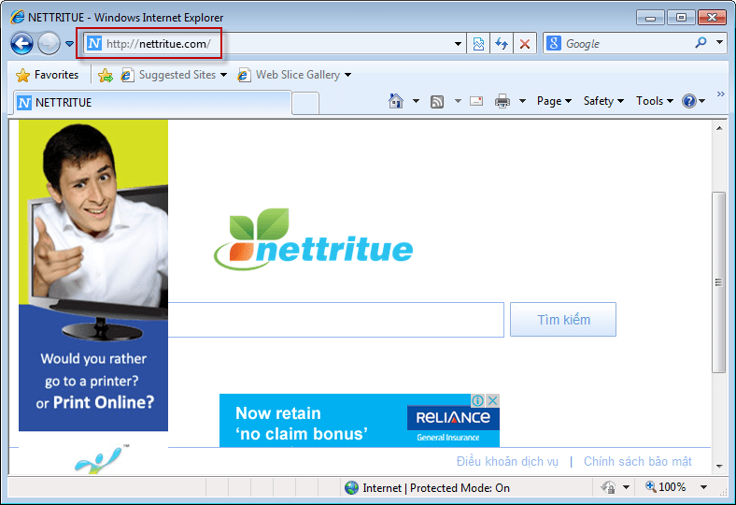Click the vertical scrollbar up arrow
Screen dimensions: 736x505
pos(719,128)
